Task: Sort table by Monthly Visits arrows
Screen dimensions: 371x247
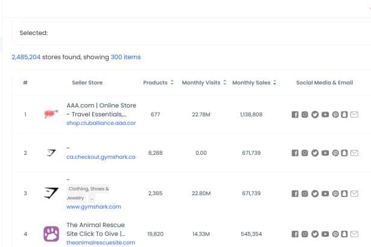Action: coord(225,83)
